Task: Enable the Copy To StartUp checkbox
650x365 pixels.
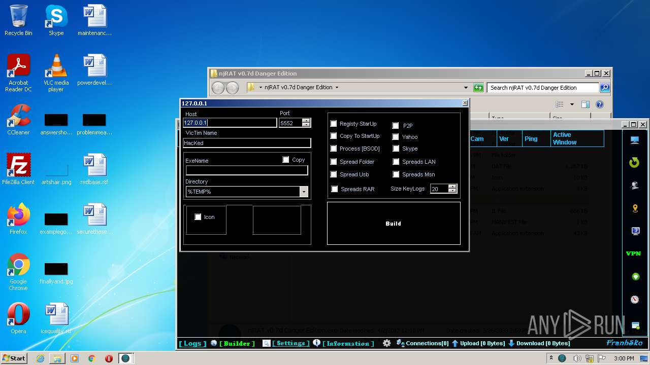Action: 334,136
